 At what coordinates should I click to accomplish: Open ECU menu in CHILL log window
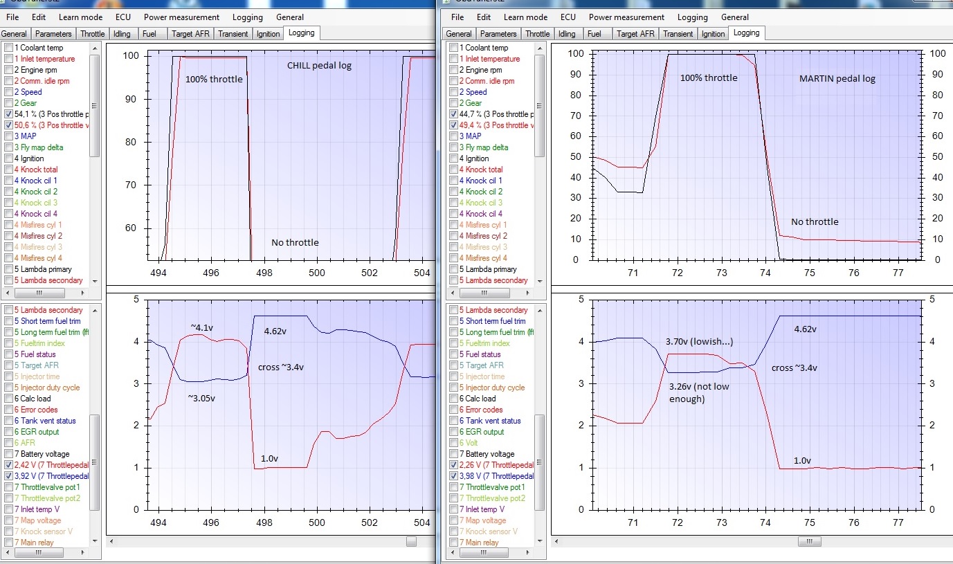pyautogui.click(x=123, y=17)
